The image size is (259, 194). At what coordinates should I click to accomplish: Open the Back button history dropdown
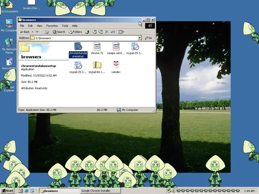[x=33, y=32]
